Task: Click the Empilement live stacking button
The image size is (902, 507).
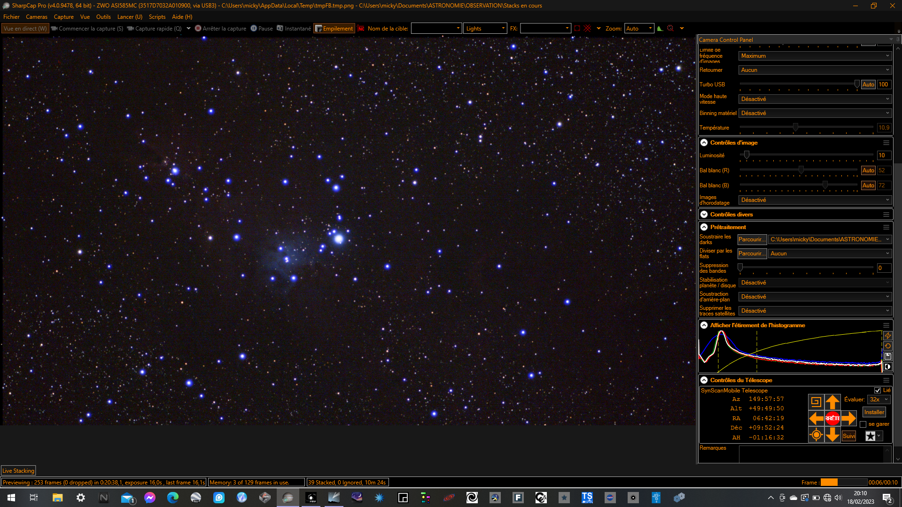Action: click(x=334, y=29)
